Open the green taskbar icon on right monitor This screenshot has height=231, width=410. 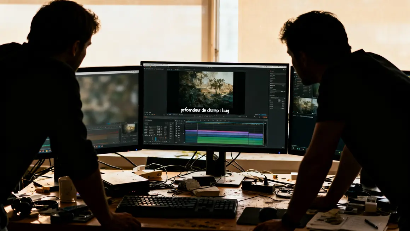(x=299, y=149)
